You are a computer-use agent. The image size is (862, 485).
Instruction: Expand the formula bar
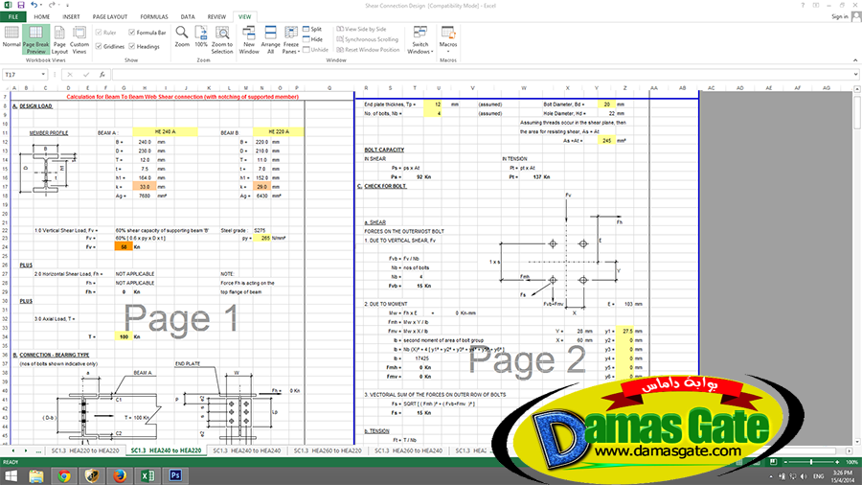(856, 74)
